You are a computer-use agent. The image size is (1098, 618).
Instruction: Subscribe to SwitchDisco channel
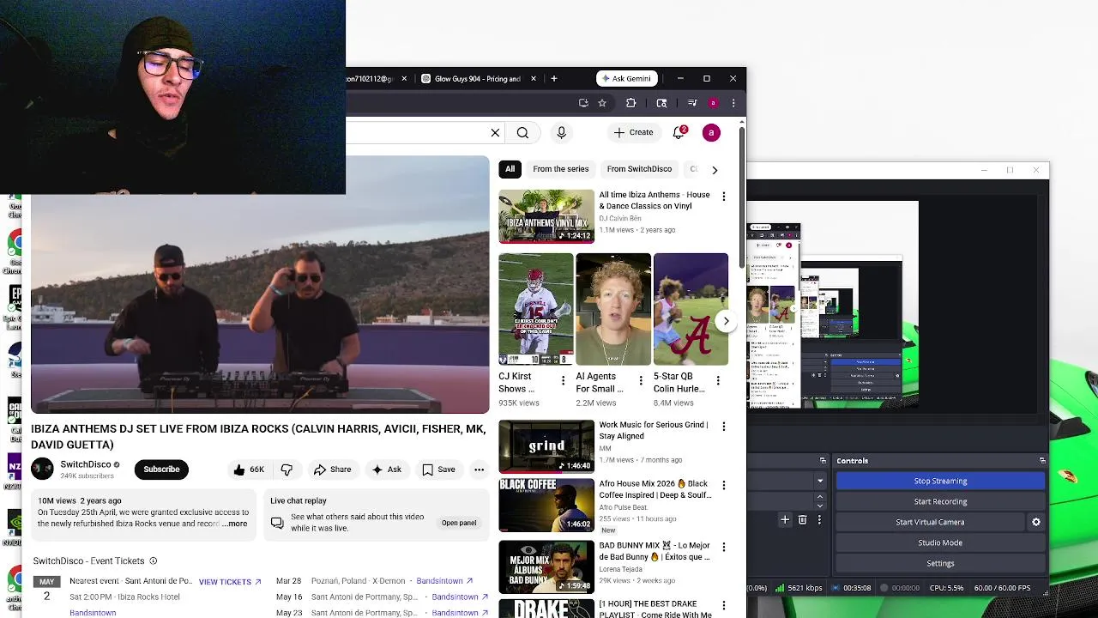(x=161, y=470)
